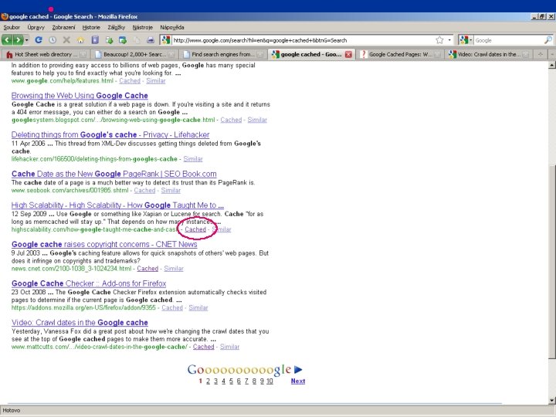Open the history clock icon in toolbar

coord(53,40)
